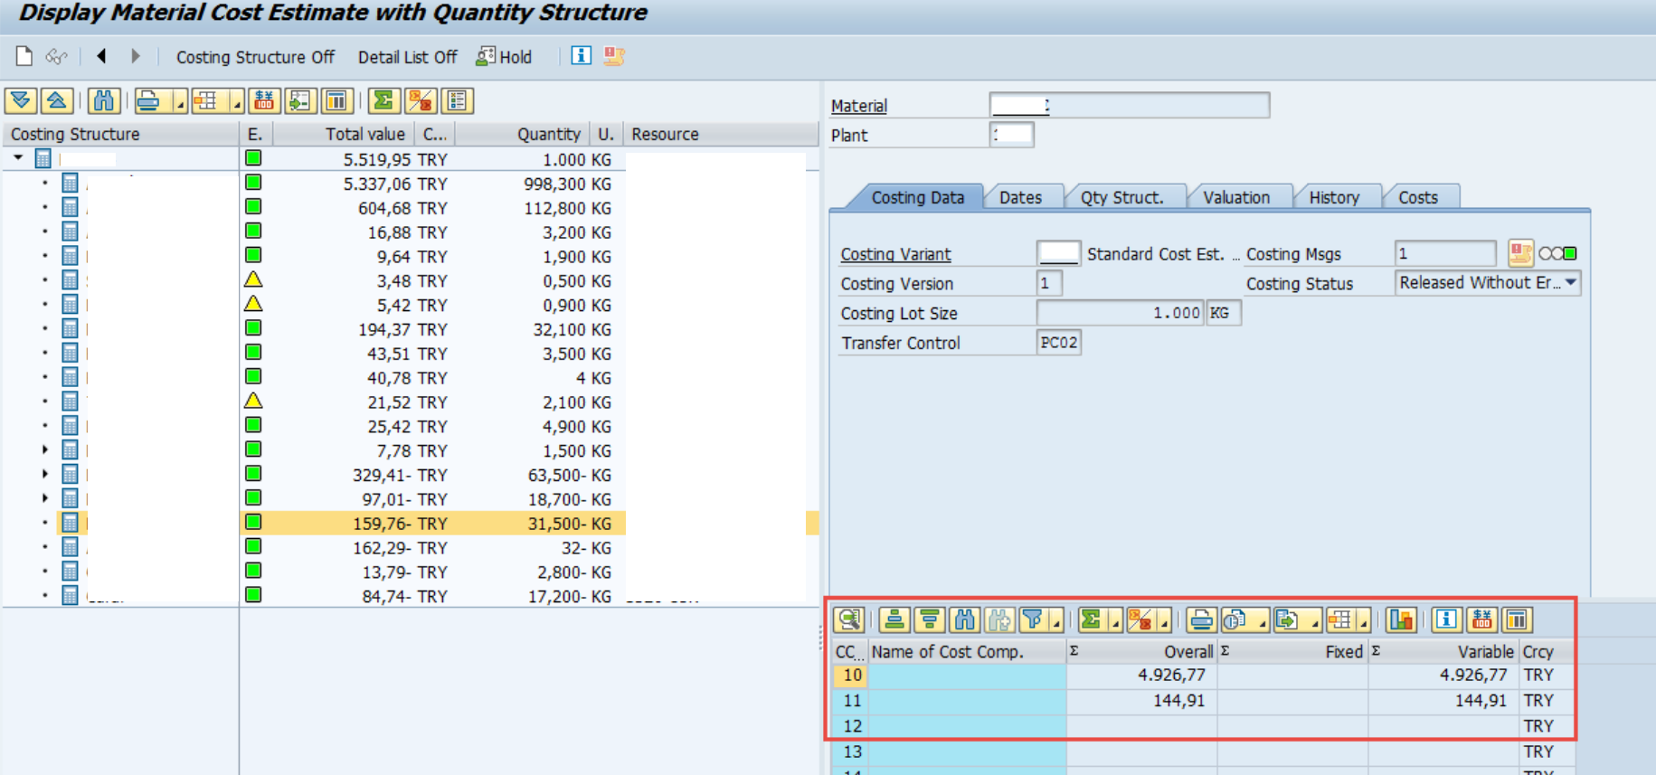Viewport: 1656px width, 775px height.
Task: Click the subtotals icon in tree toolbar
Action: point(421,100)
